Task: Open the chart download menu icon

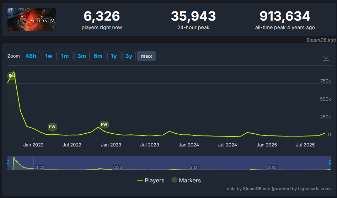Action: click(x=326, y=57)
